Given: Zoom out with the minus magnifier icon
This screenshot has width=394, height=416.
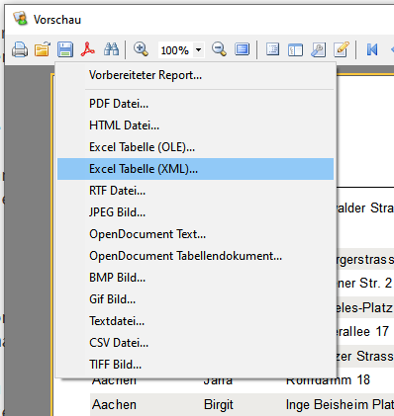Looking at the screenshot, I should click(219, 49).
